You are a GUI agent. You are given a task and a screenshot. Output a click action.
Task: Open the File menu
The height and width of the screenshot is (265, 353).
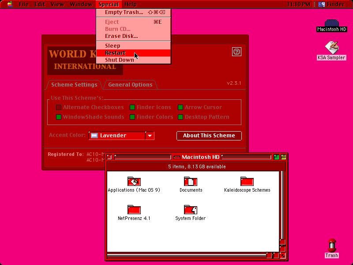tap(24, 4)
